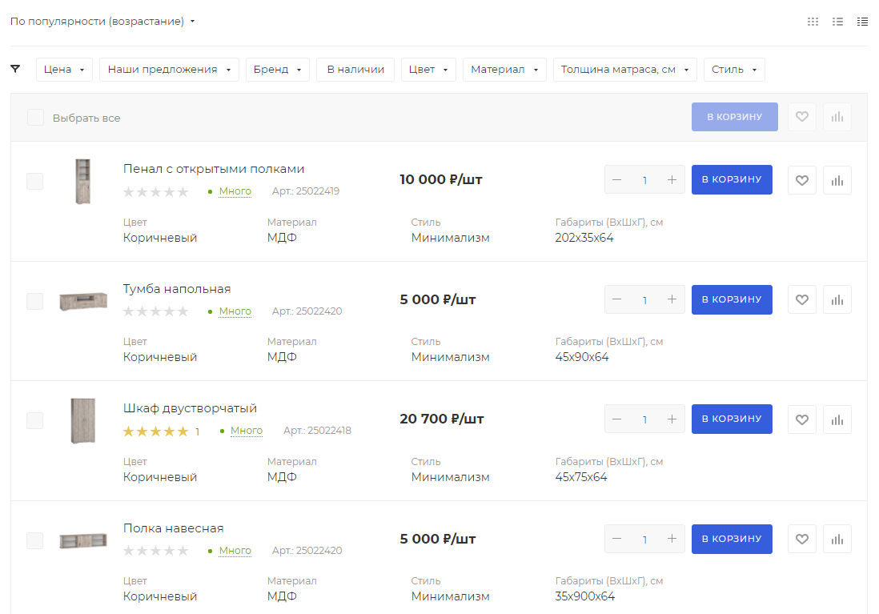Check the Выбрать все checkbox

pos(35,117)
